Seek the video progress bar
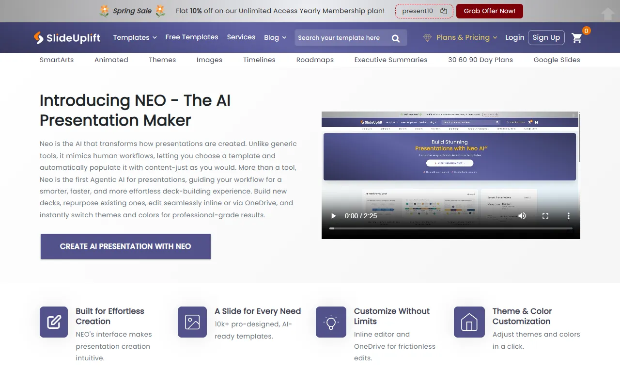Screen dimensions: 620x388 (x=451, y=228)
